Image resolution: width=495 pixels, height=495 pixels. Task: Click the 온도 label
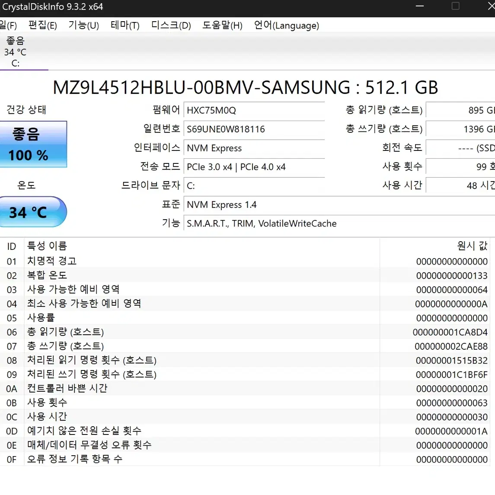(26, 185)
